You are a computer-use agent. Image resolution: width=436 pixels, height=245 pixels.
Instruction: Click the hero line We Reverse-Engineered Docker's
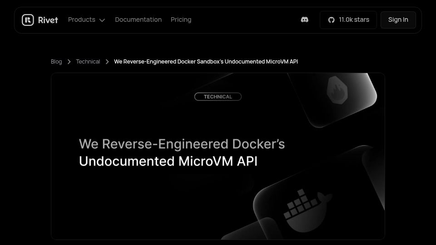(x=182, y=144)
